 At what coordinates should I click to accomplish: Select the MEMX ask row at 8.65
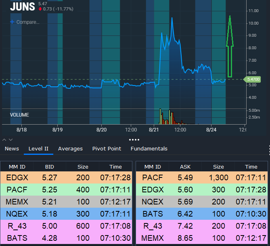click(202, 238)
